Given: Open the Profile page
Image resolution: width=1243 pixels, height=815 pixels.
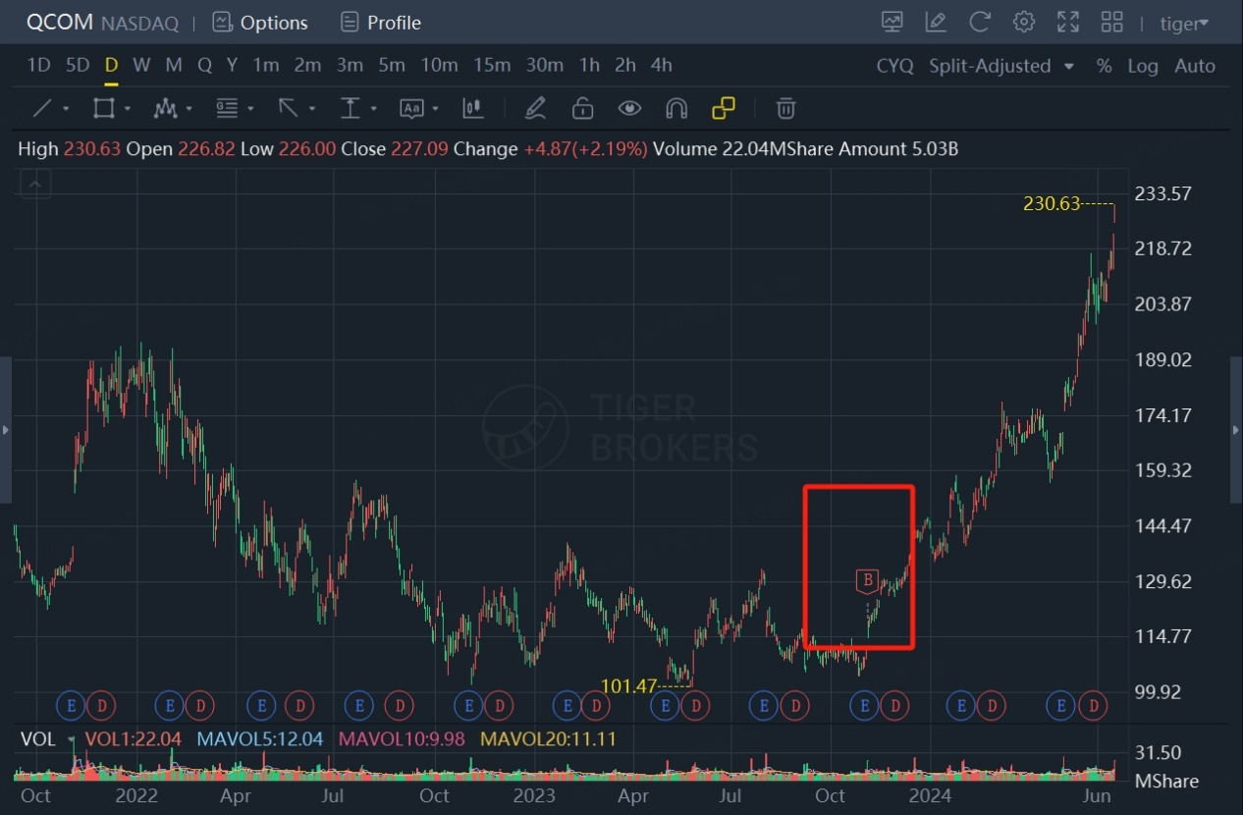Looking at the screenshot, I should 381,22.
